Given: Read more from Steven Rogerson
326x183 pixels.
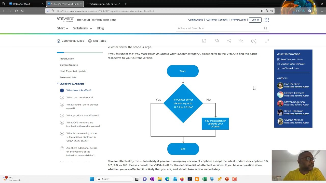Looking at the screenshot, I should 296,105.
